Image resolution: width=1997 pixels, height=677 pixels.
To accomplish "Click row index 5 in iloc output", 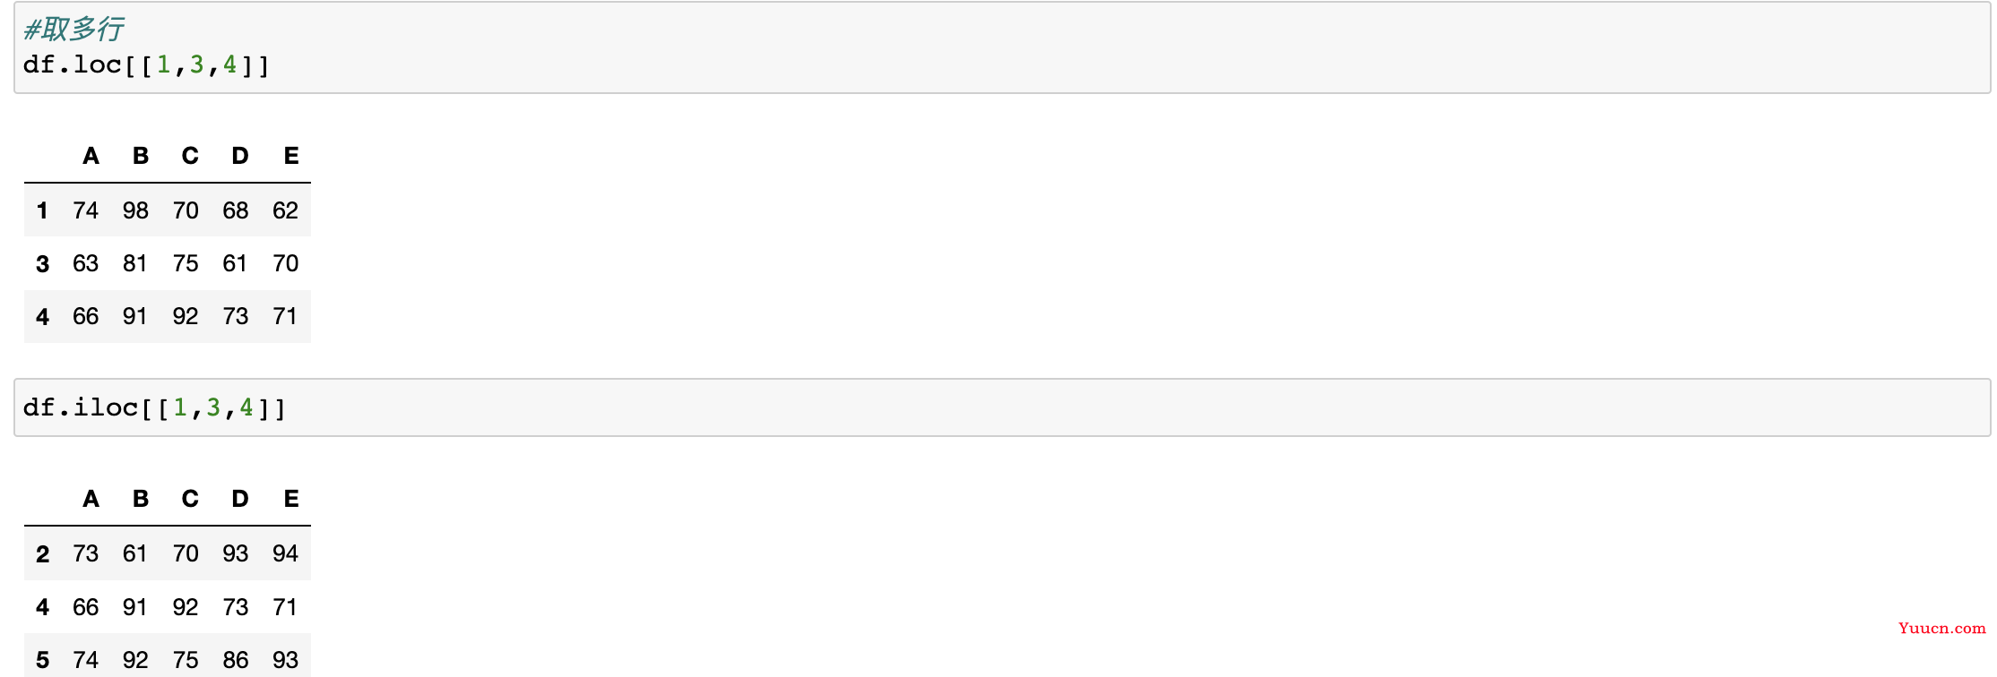I will click(42, 660).
